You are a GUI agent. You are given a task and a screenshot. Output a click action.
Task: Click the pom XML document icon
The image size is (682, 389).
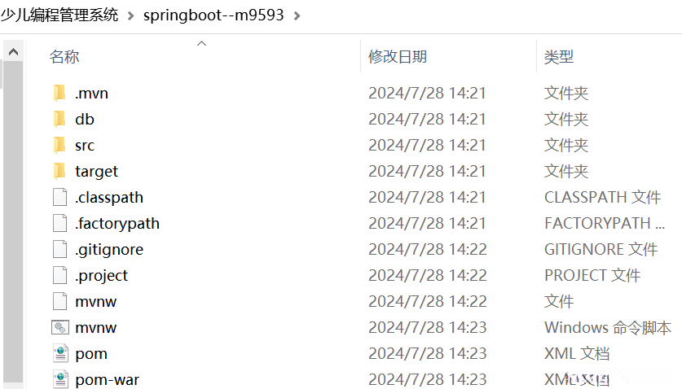tap(60, 353)
